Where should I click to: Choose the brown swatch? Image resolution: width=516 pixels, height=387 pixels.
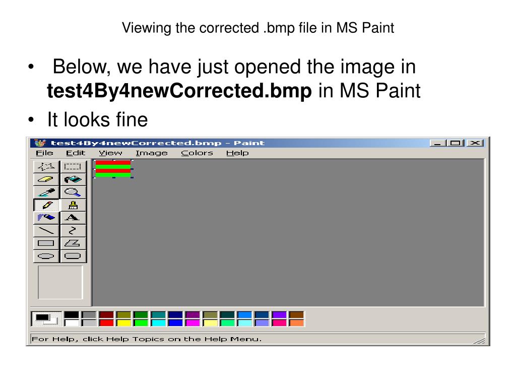coord(296,315)
